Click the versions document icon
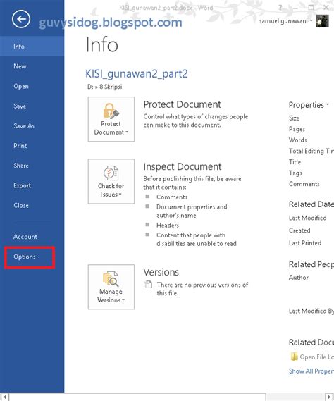334x401 pixels. (x=148, y=285)
